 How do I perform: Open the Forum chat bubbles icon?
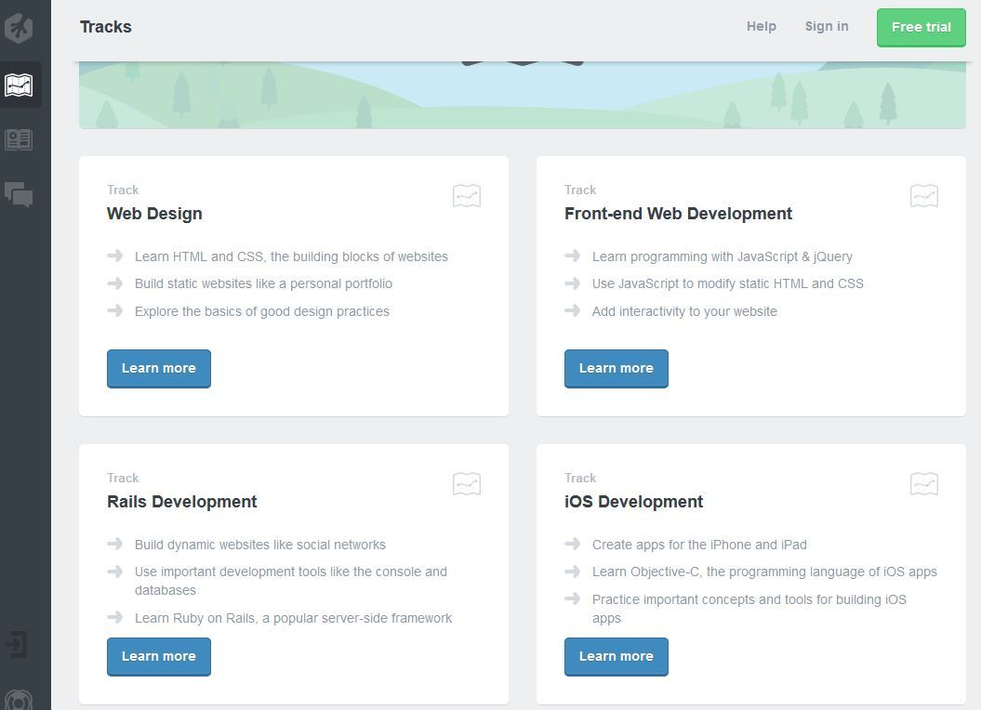pos(19,194)
